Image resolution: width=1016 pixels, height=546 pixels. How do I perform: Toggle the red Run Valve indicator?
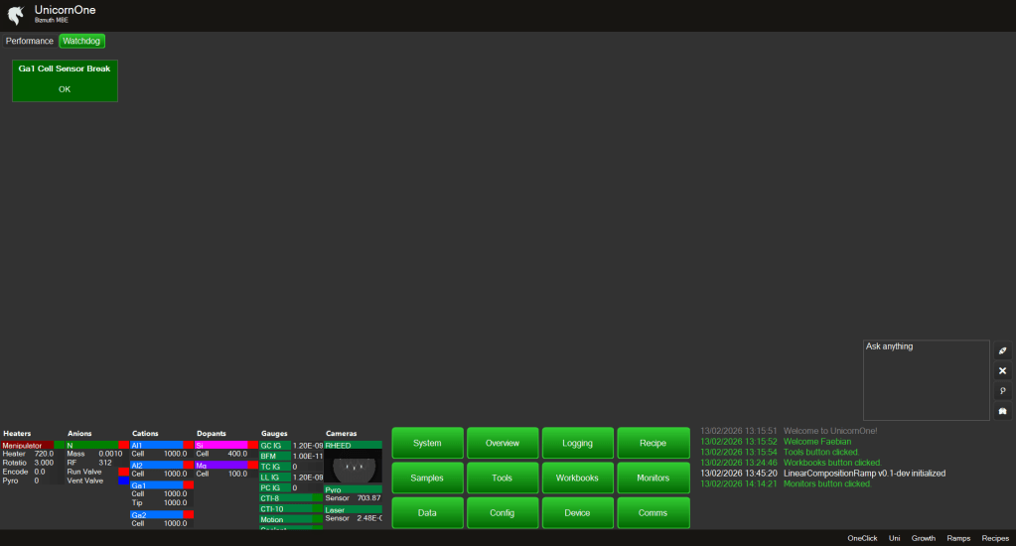[x=123, y=472]
